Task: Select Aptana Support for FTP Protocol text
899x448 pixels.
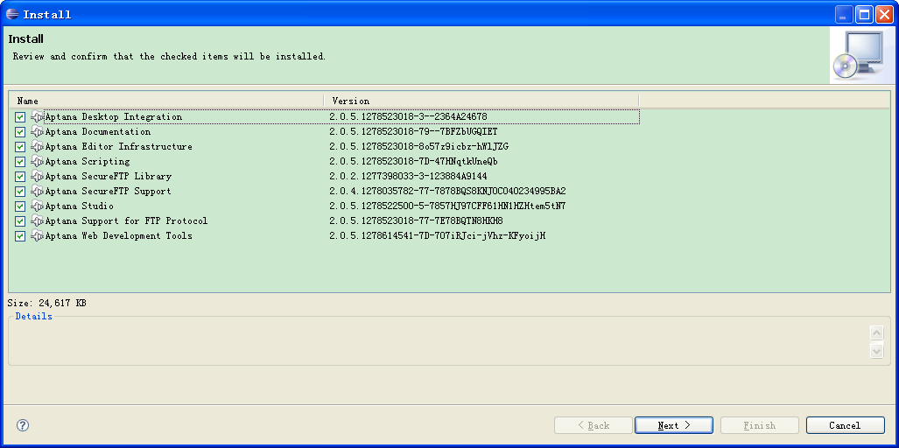Action: click(x=127, y=221)
